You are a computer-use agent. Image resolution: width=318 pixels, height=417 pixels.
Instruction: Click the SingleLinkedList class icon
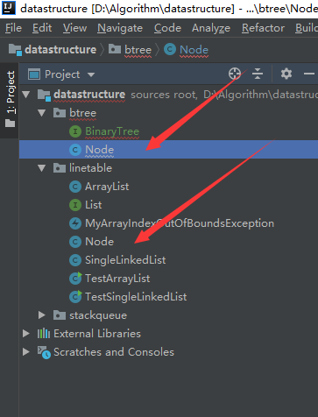[75, 260]
